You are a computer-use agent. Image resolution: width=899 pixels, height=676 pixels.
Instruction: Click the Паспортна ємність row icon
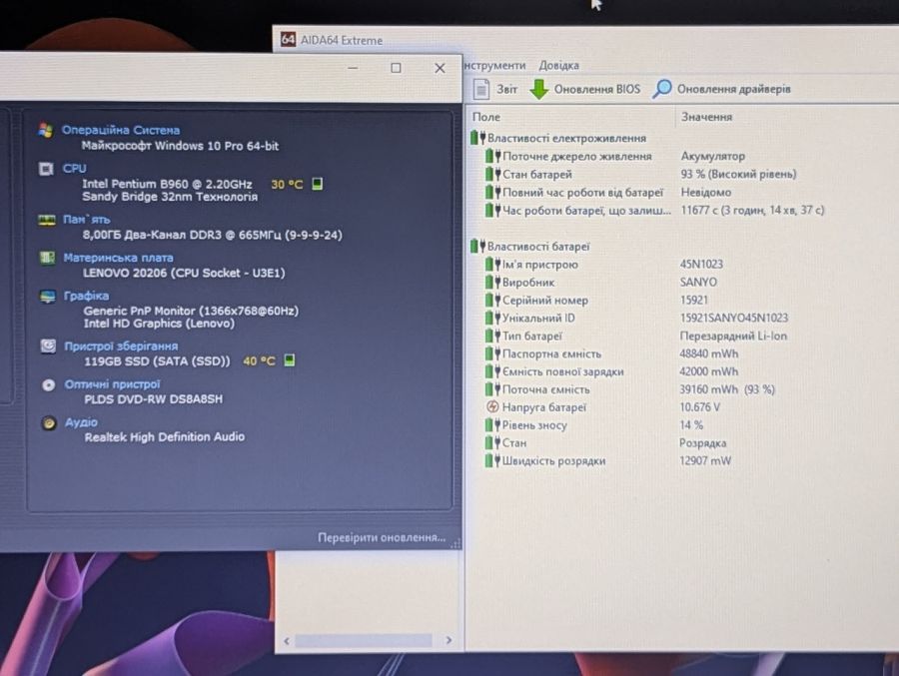click(492, 353)
